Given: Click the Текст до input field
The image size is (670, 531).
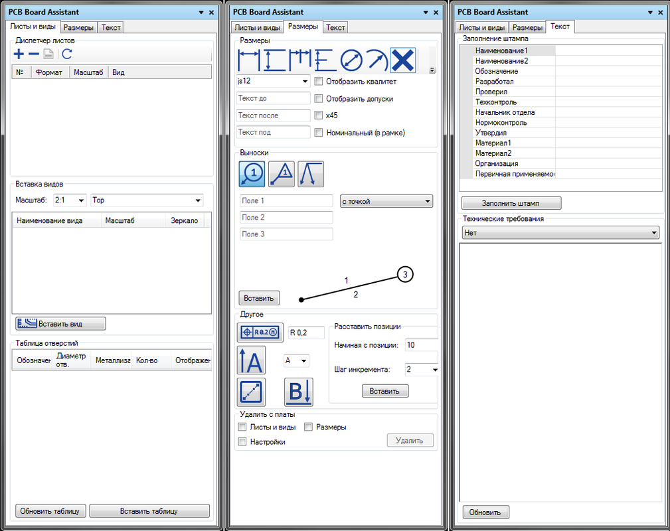Looking at the screenshot, I should point(274,98).
